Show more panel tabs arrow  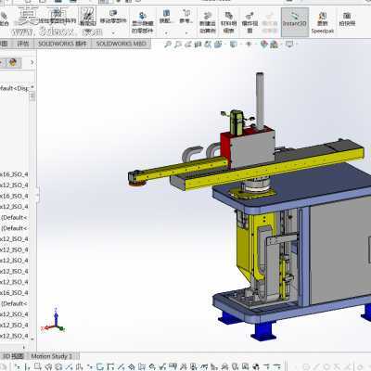(32, 62)
